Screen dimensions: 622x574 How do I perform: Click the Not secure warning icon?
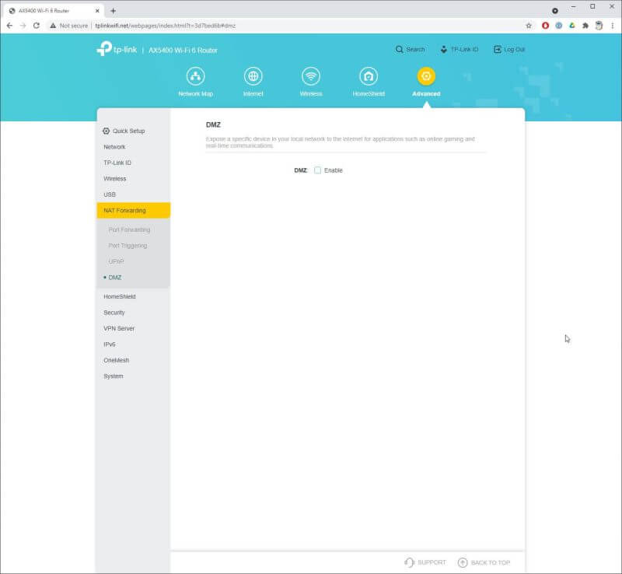coord(53,26)
